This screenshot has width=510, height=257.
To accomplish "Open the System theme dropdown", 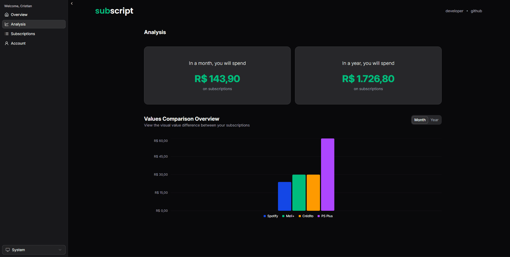I will coord(34,250).
